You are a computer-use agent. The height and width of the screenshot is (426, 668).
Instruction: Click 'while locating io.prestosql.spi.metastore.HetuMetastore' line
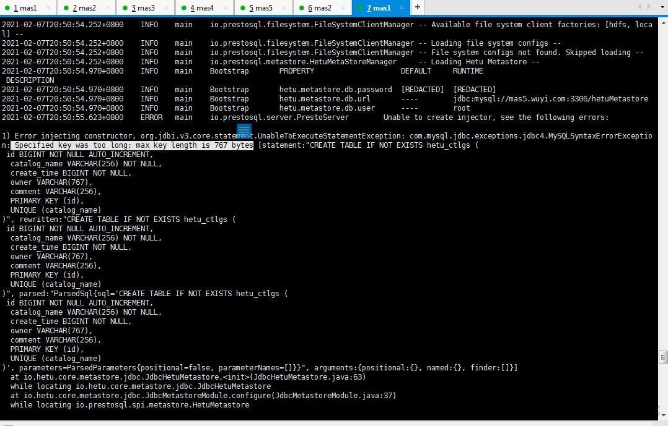(130, 405)
